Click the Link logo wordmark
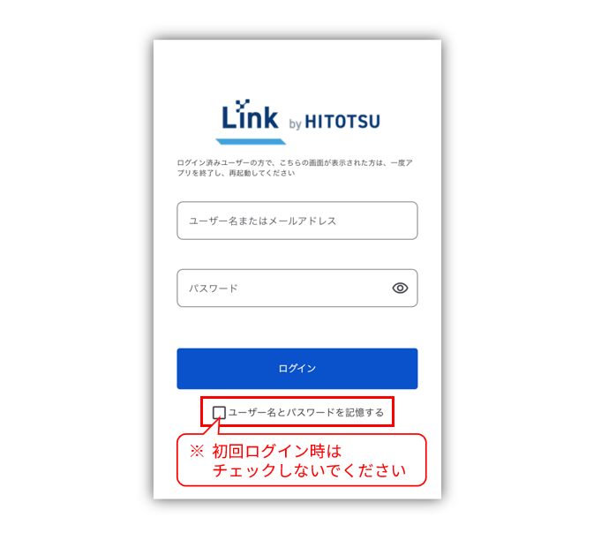Screen dimensions: 601x547 [250, 115]
